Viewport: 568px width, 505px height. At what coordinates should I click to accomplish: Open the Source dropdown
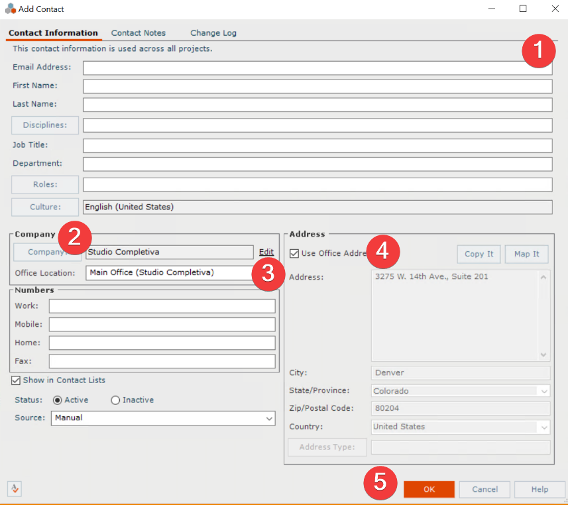268,418
